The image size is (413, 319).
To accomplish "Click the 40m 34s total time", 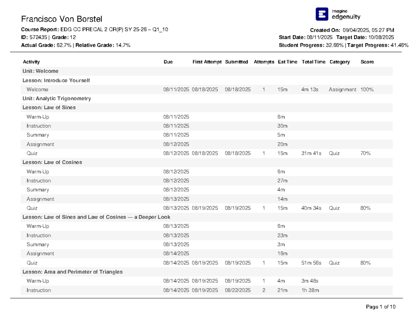I will pyautogui.click(x=311, y=208).
